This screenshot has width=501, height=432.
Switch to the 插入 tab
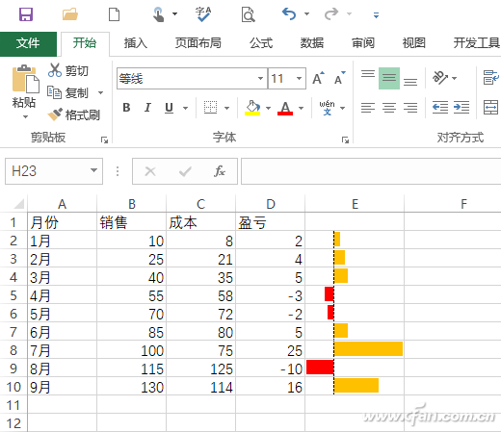136,43
